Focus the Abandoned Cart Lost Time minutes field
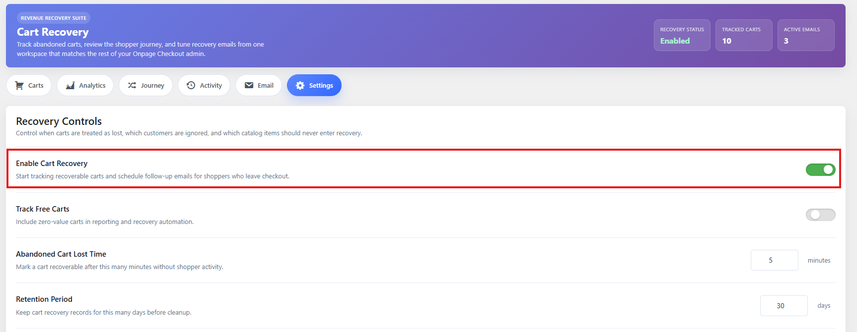This screenshot has width=857, height=332. pyautogui.click(x=774, y=260)
